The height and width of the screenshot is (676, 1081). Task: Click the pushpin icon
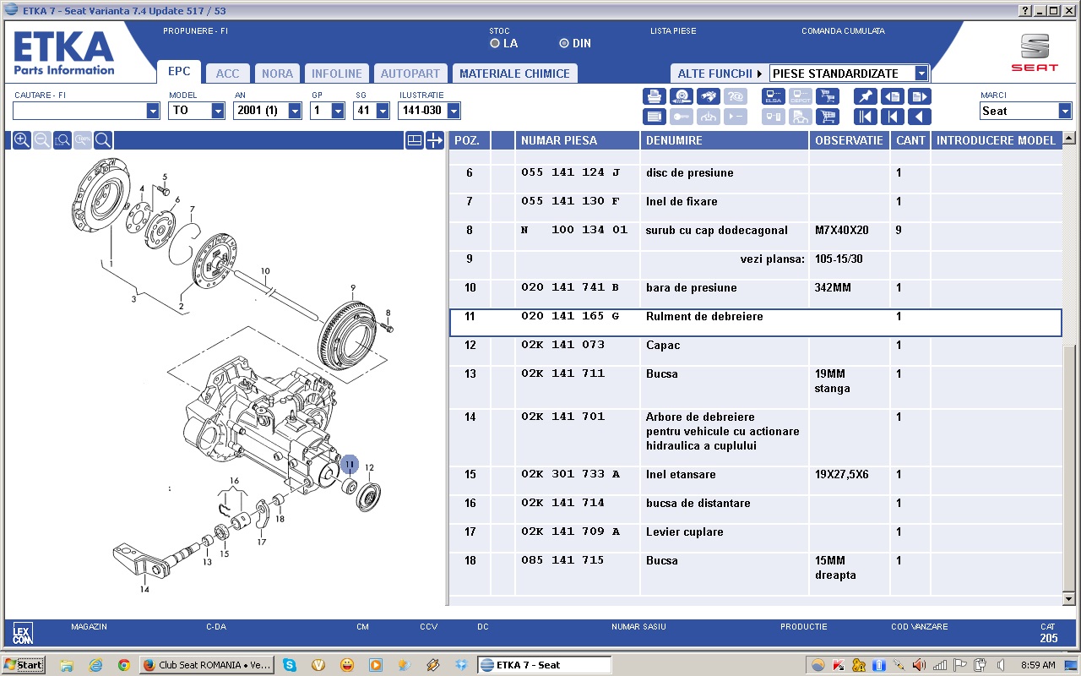pyautogui.click(x=866, y=96)
